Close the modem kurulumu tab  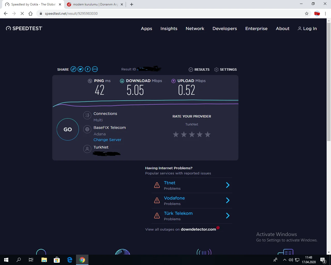pos(122,4)
